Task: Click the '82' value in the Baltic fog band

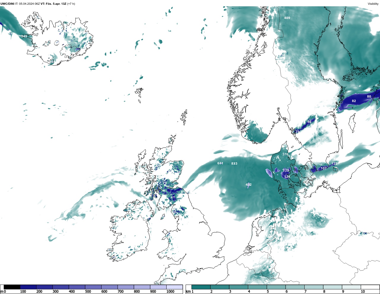Action: [x=354, y=101]
